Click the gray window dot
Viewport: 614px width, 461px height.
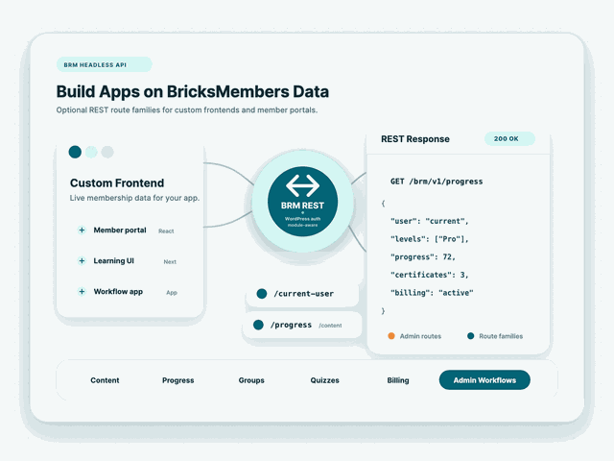pos(107,152)
